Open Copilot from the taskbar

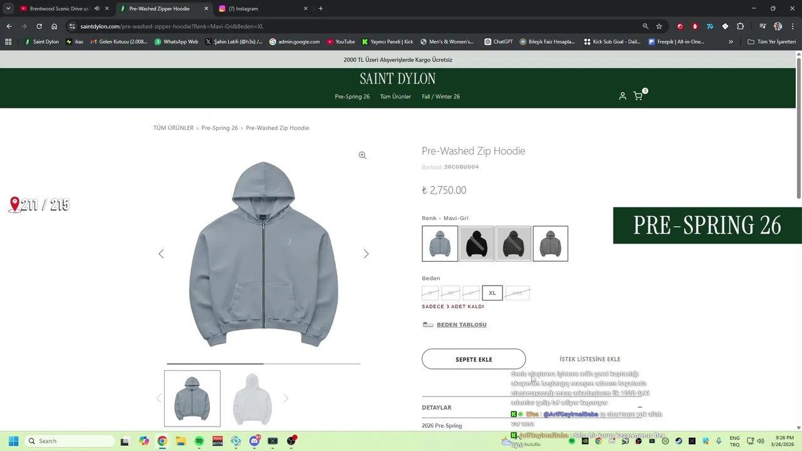coord(144,441)
